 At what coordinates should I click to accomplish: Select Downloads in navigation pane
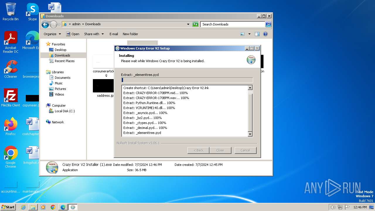62,55
